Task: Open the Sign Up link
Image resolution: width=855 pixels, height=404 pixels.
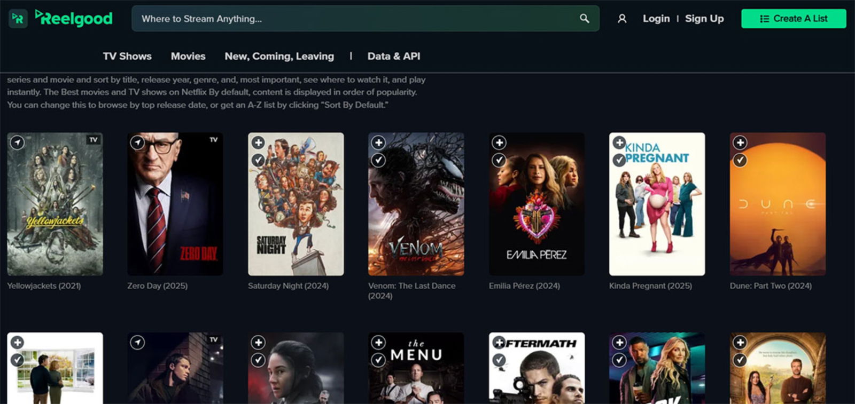Action: [704, 19]
